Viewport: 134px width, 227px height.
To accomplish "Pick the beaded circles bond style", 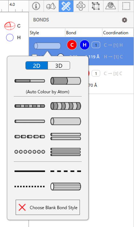I will 30,152.
